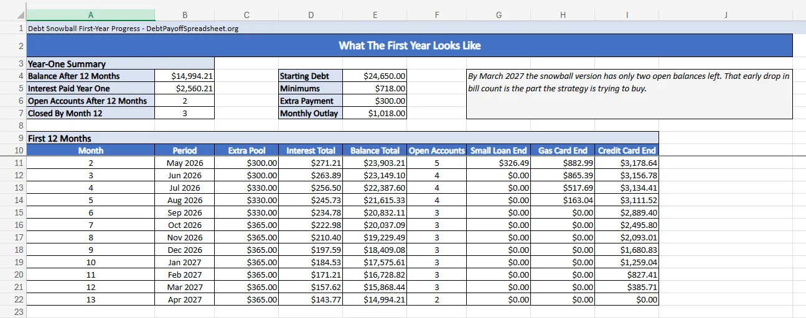Select row 10 header
806x318 pixels.
(x=13, y=150)
